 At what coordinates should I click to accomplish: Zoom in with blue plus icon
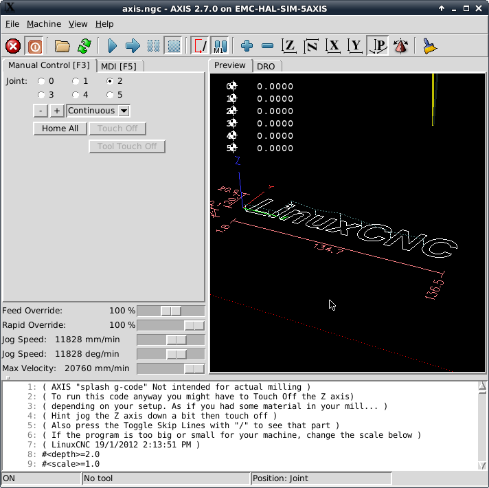pyautogui.click(x=247, y=47)
